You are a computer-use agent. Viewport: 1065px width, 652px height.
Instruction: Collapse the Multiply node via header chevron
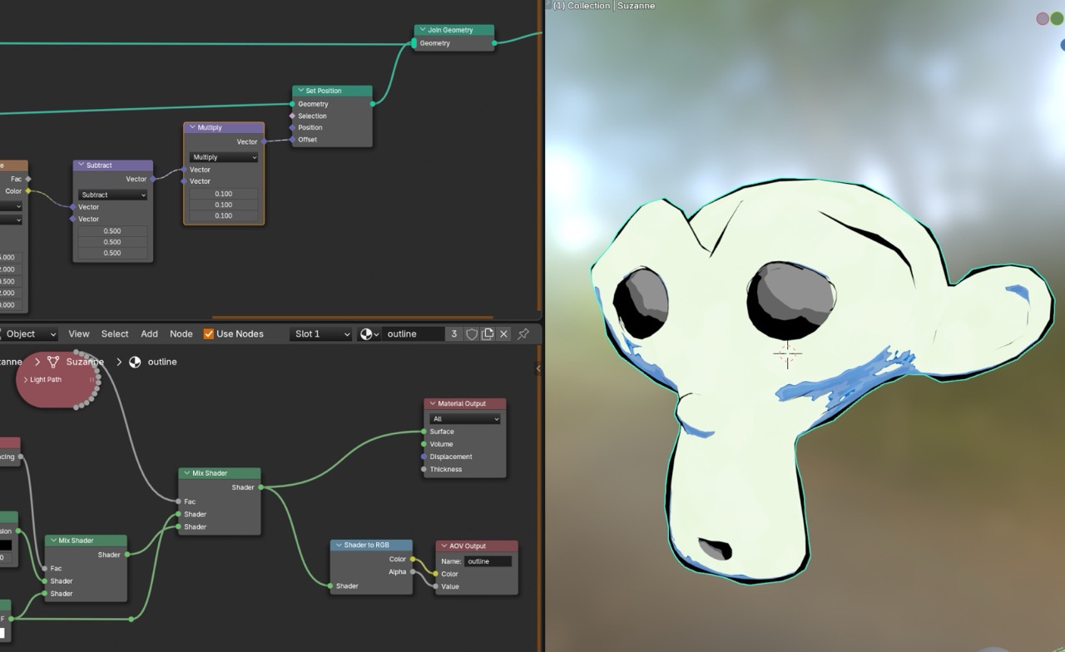tap(192, 127)
